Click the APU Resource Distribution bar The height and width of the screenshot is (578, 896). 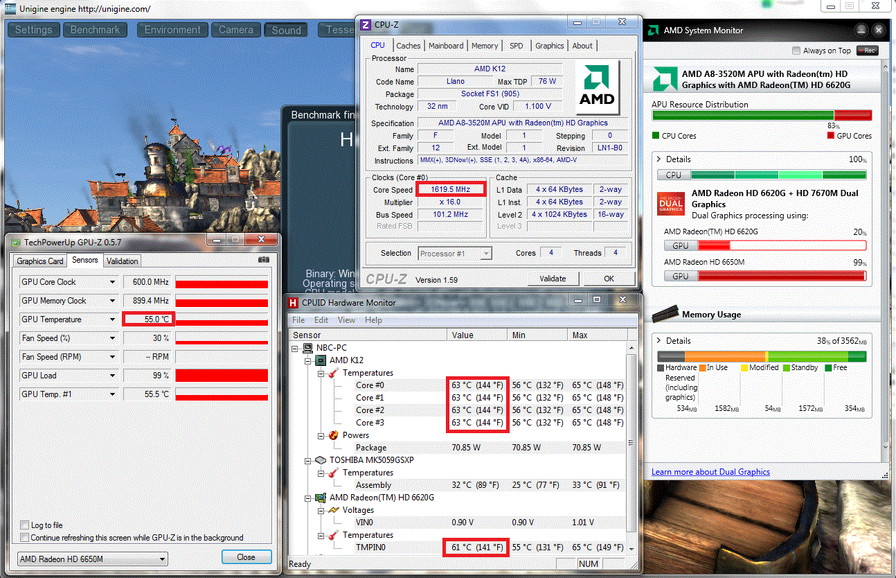click(x=762, y=116)
